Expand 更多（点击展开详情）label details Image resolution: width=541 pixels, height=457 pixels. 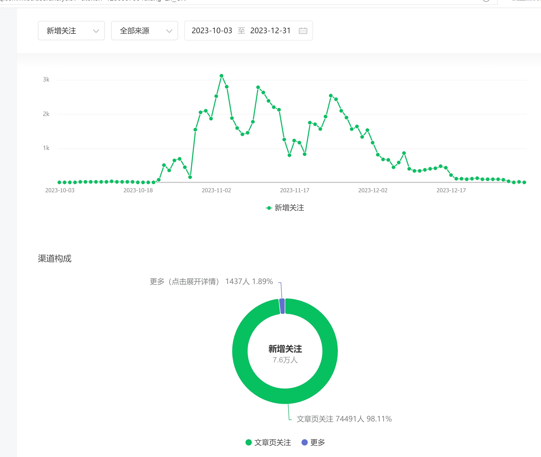pyautogui.click(x=211, y=281)
